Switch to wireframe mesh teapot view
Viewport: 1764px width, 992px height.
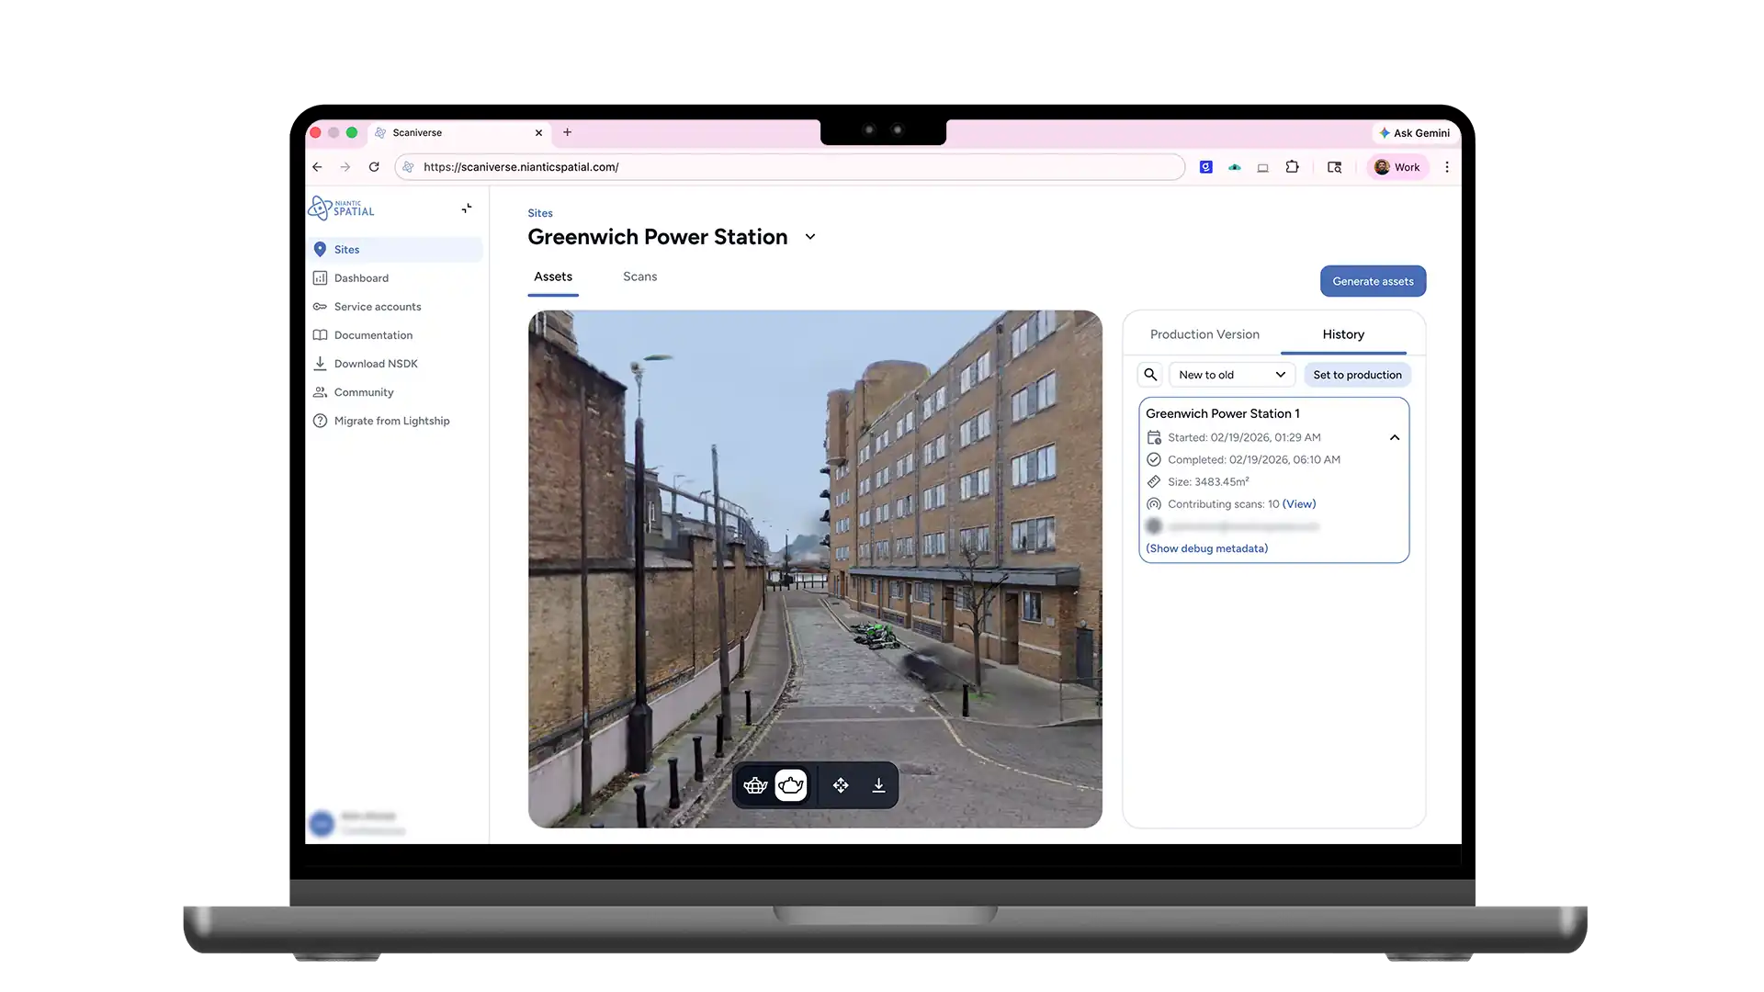point(755,785)
